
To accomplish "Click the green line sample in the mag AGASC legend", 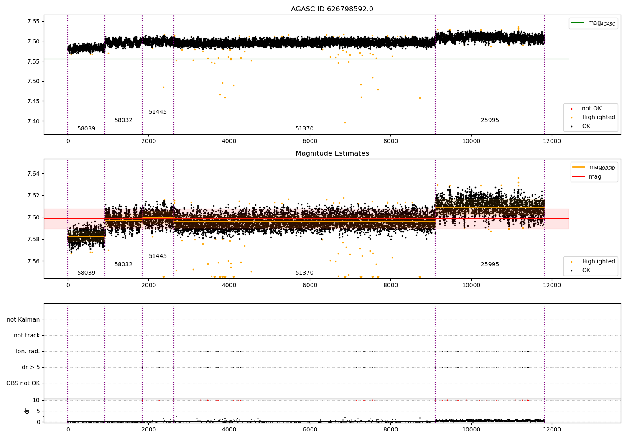I will point(577,23).
